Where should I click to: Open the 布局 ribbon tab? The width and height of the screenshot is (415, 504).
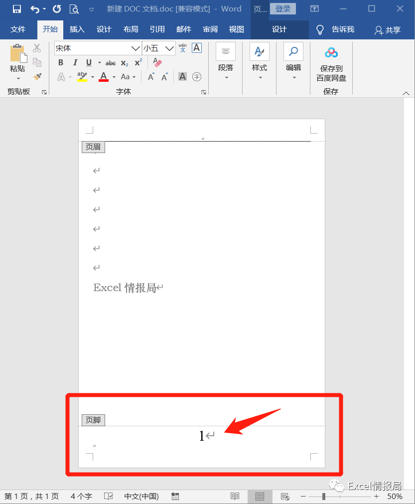[131, 29]
